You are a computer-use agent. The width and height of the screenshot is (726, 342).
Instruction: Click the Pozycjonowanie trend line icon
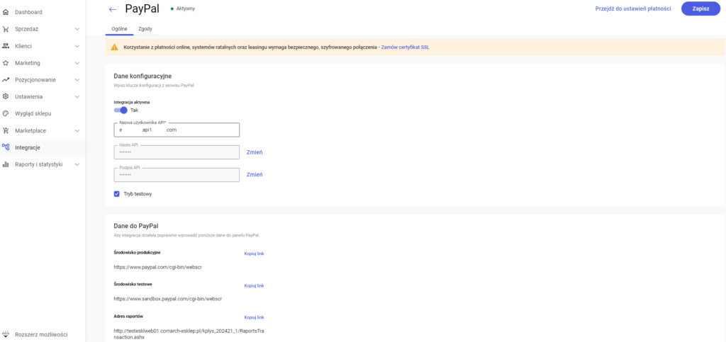coord(6,80)
